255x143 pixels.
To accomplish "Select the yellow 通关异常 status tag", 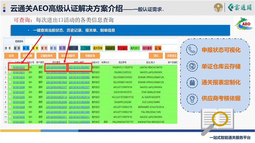I will [98, 48].
